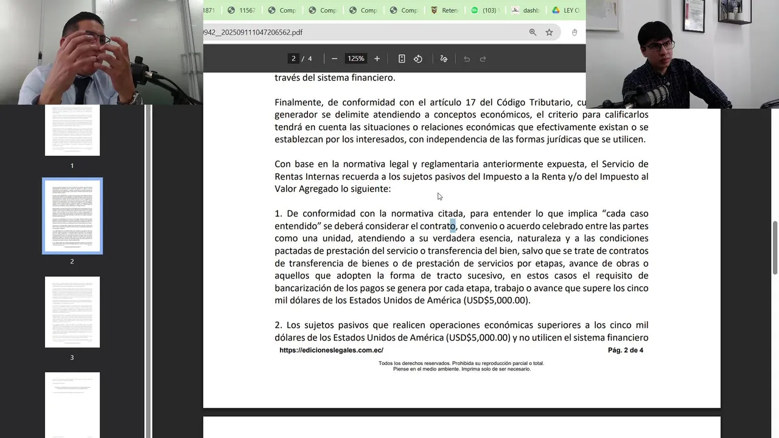Undo the last annotation
779x438 pixels.
click(467, 58)
